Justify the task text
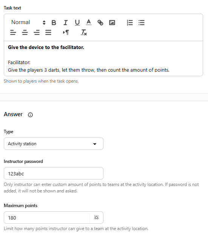Screen dimensions: 208x235 coord(48,32)
